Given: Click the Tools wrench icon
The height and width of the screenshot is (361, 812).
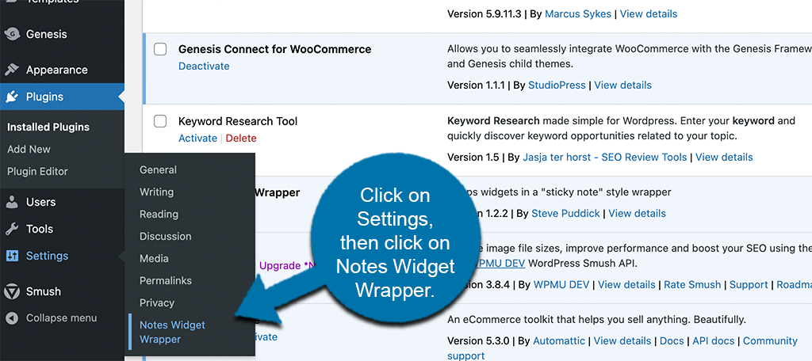Looking at the screenshot, I should pos(12,229).
